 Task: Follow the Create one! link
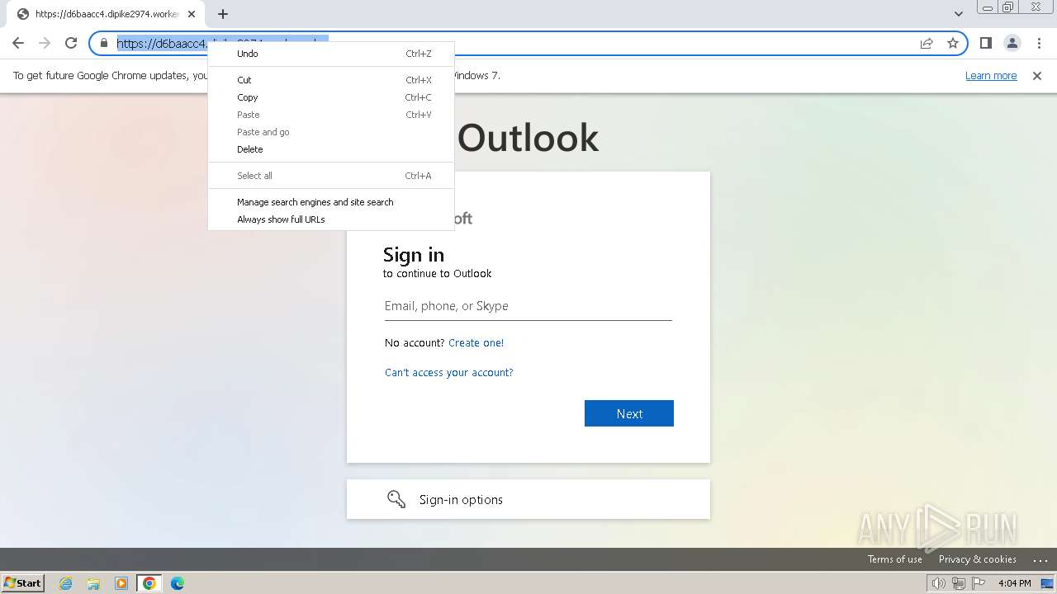[476, 343]
